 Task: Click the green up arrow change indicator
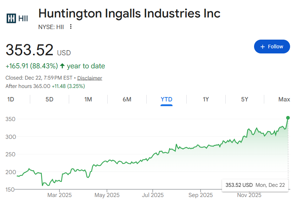pos(62,66)
